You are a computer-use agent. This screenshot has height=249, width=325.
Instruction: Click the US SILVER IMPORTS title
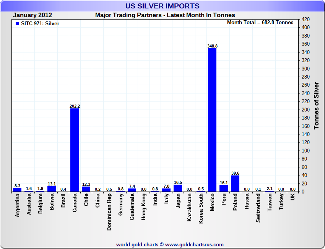pos(162,6)
